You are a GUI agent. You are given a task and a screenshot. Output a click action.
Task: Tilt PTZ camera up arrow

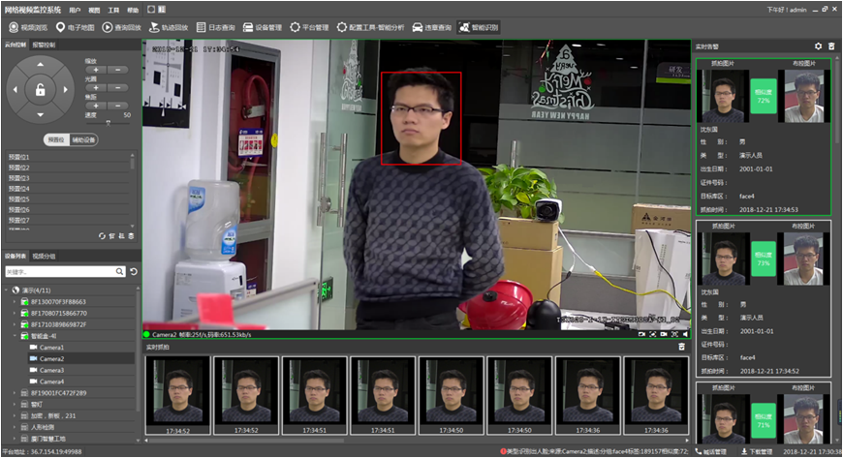click(41, 65)
